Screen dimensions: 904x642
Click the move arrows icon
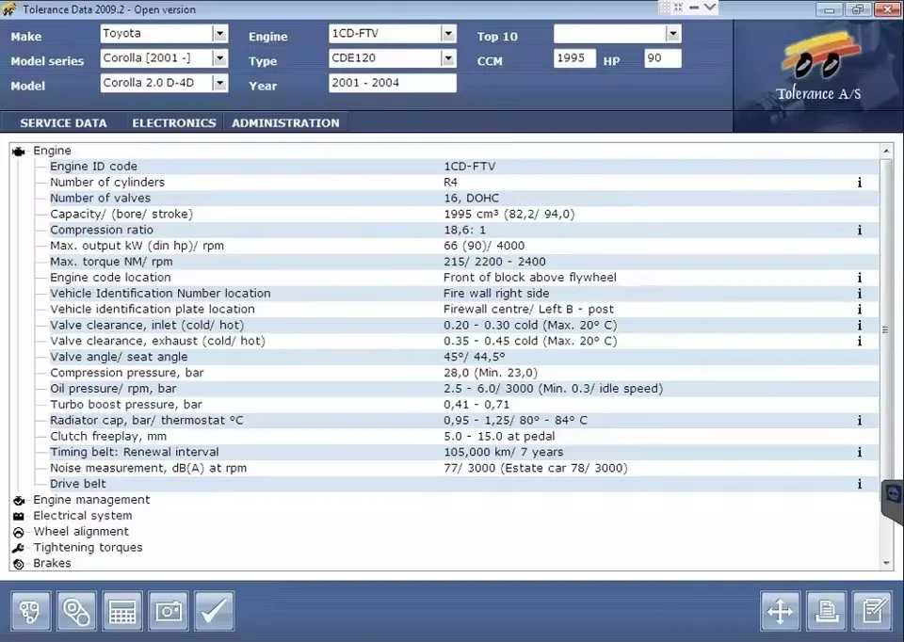[780, 611]
